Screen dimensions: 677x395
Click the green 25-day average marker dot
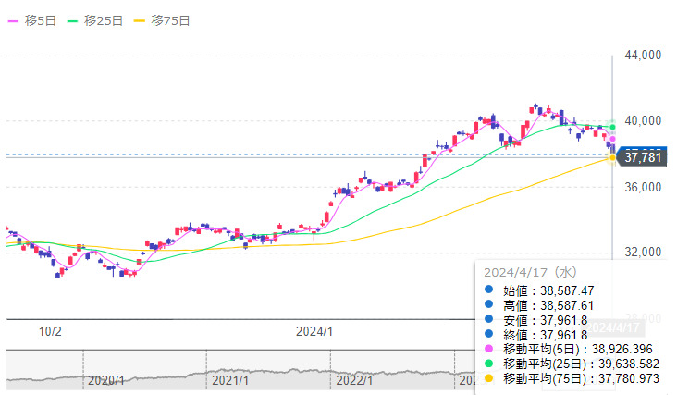point(612,126)
